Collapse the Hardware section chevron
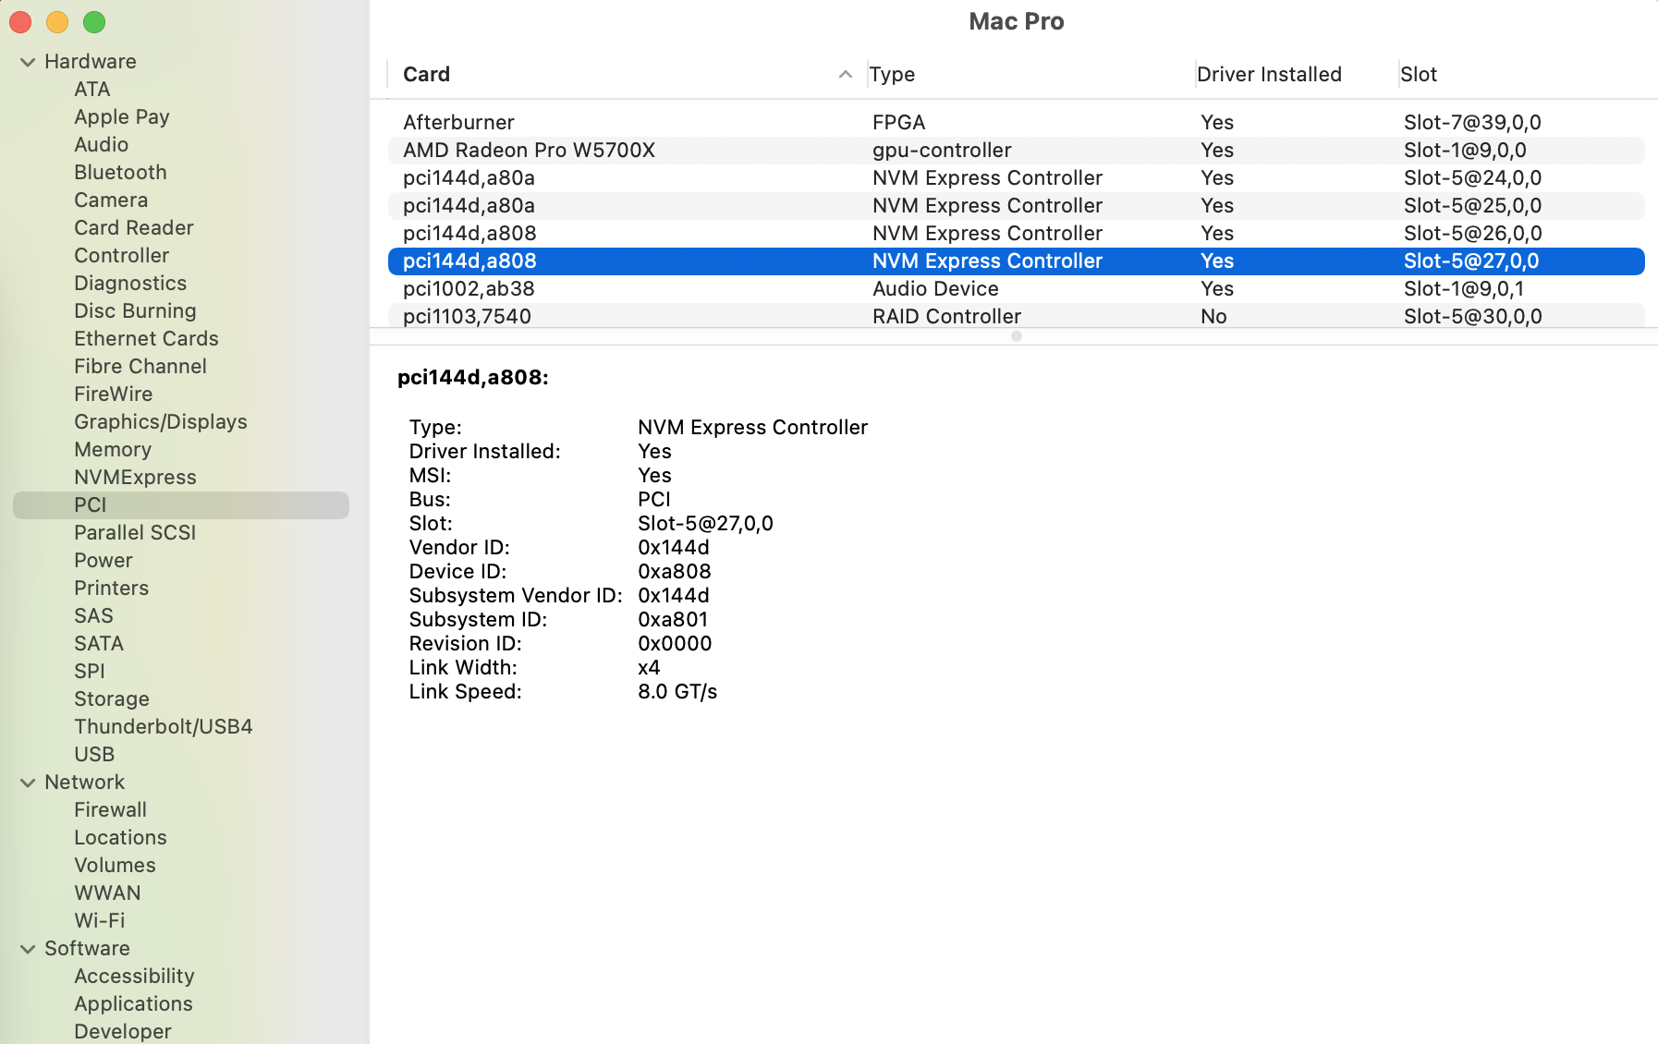 point(28,62)
